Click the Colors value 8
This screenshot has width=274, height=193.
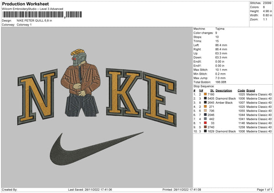coord(264,7)
